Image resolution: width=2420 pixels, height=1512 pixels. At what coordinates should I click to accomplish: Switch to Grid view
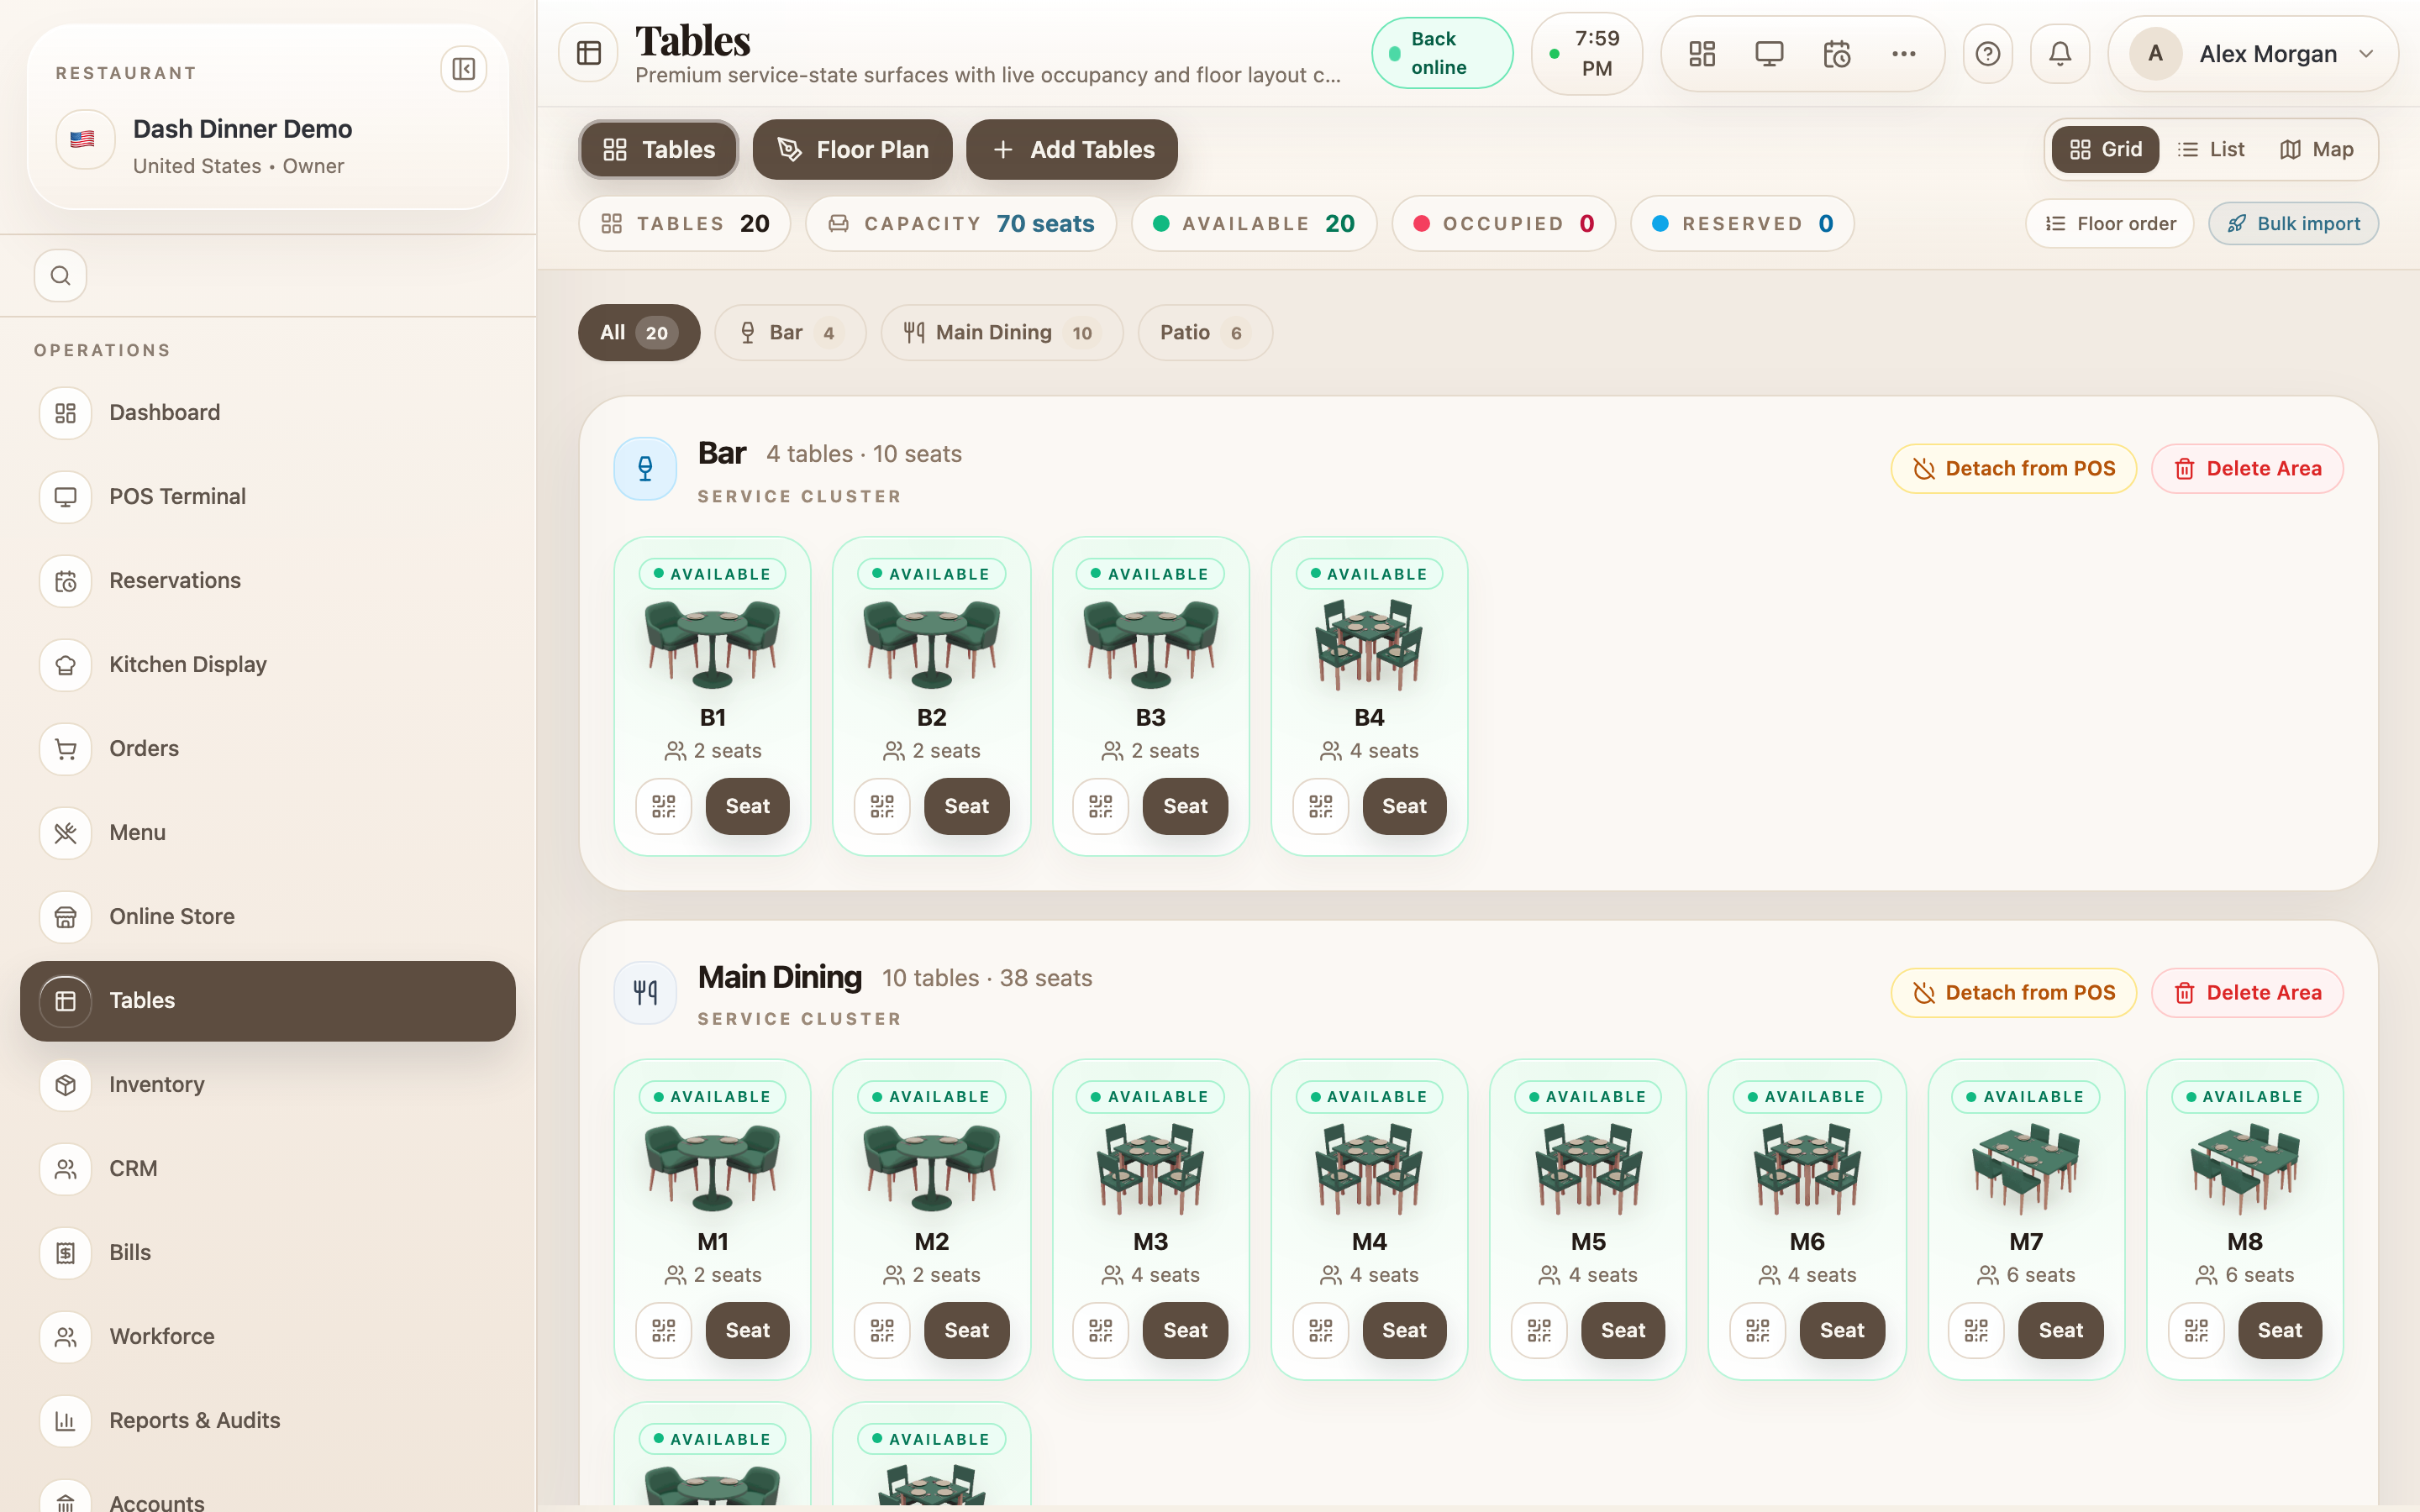(x=2105, y=149)
